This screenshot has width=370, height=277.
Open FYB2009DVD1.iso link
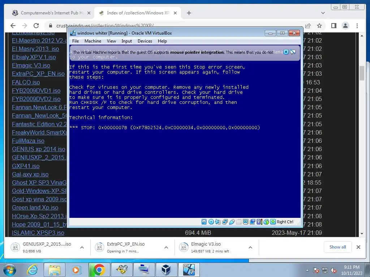tap(36, 91)
